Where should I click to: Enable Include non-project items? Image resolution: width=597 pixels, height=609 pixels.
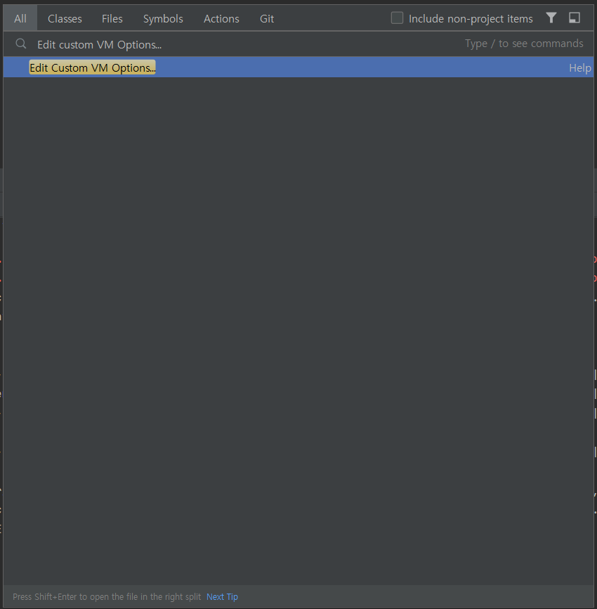(x=396, y=18)
